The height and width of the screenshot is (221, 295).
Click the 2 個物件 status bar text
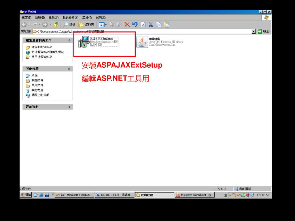(x=26, y=189)
